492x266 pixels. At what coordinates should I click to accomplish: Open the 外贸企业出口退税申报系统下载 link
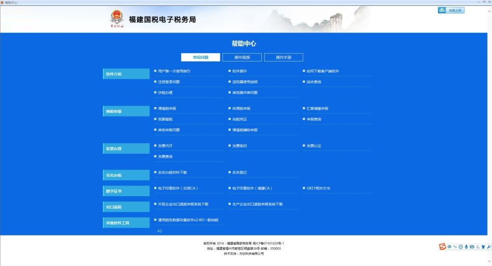coord(183,204)
